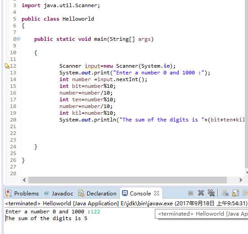The height and width of the screenshot is (234, 248).
Task: Click the println "The sum of the digits is" string
Action: coord(162,120)
